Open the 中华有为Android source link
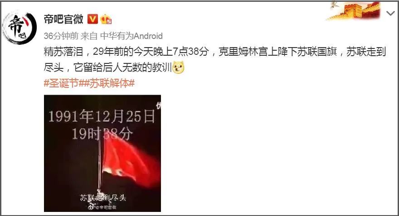The image size is (399, 216). point(131,36)
